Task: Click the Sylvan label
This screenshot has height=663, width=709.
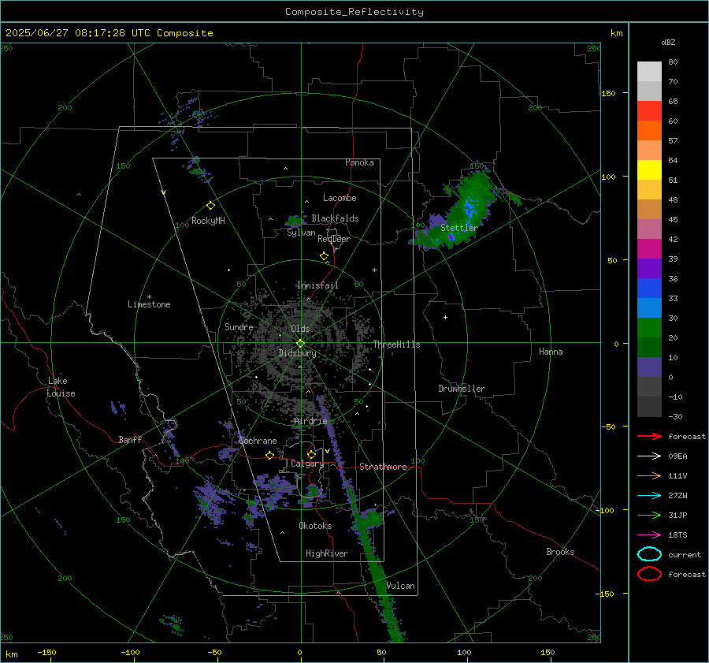Action: tap(301, 233)
